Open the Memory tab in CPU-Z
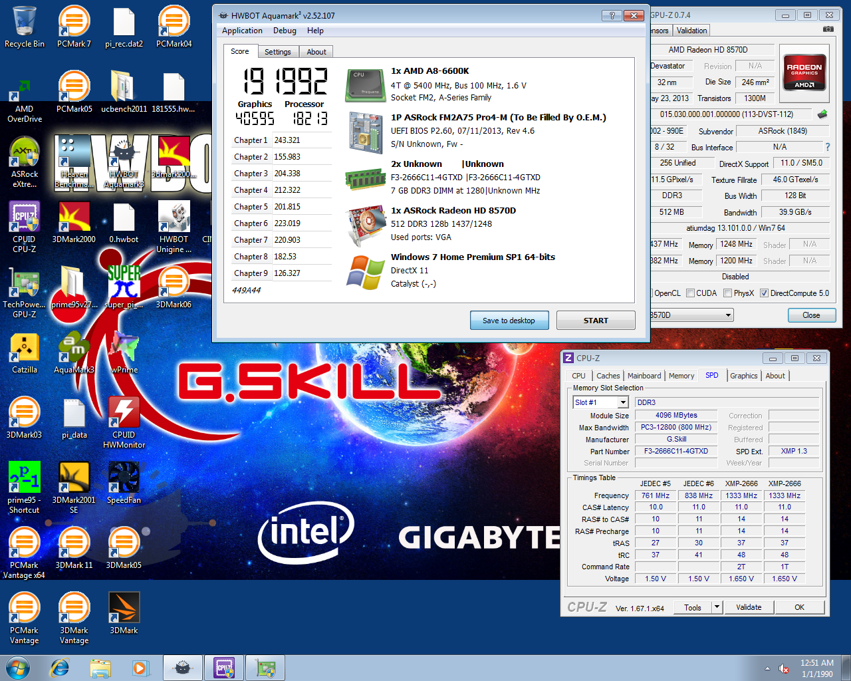The width and height of the screenshot is (851, 681). 681,376
